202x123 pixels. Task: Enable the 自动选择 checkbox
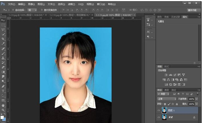tap(13, 10)
